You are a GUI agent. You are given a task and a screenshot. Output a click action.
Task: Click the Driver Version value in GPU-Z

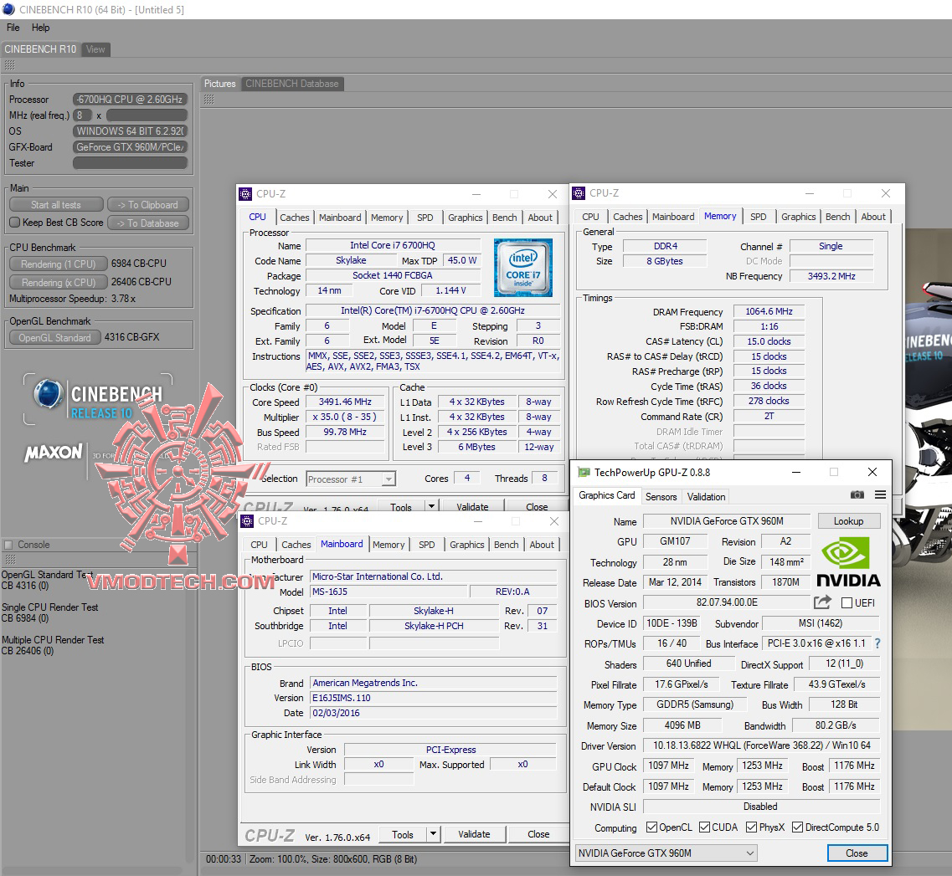pyautogui.click(x=761, y=745)
